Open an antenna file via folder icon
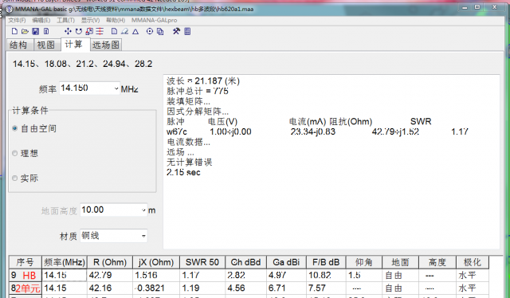Image resolution: width=510 pixels, height=298 pixels. point(25,31)
